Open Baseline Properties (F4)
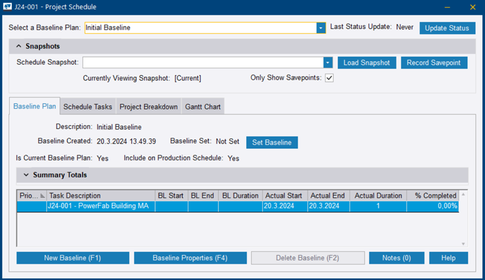This screenshot has height=280, width=485. pyautogui.click(x=190, y=258)
